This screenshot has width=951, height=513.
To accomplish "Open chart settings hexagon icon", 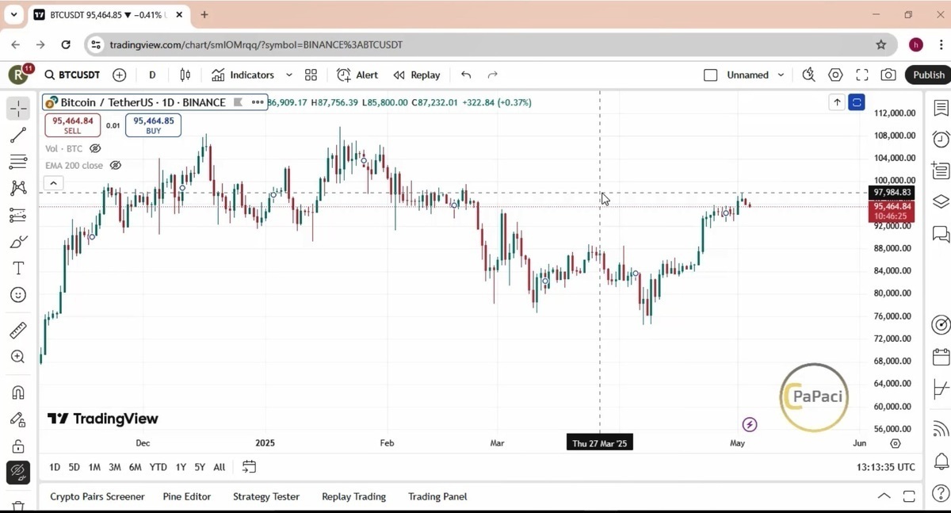I will pos(835,75).
